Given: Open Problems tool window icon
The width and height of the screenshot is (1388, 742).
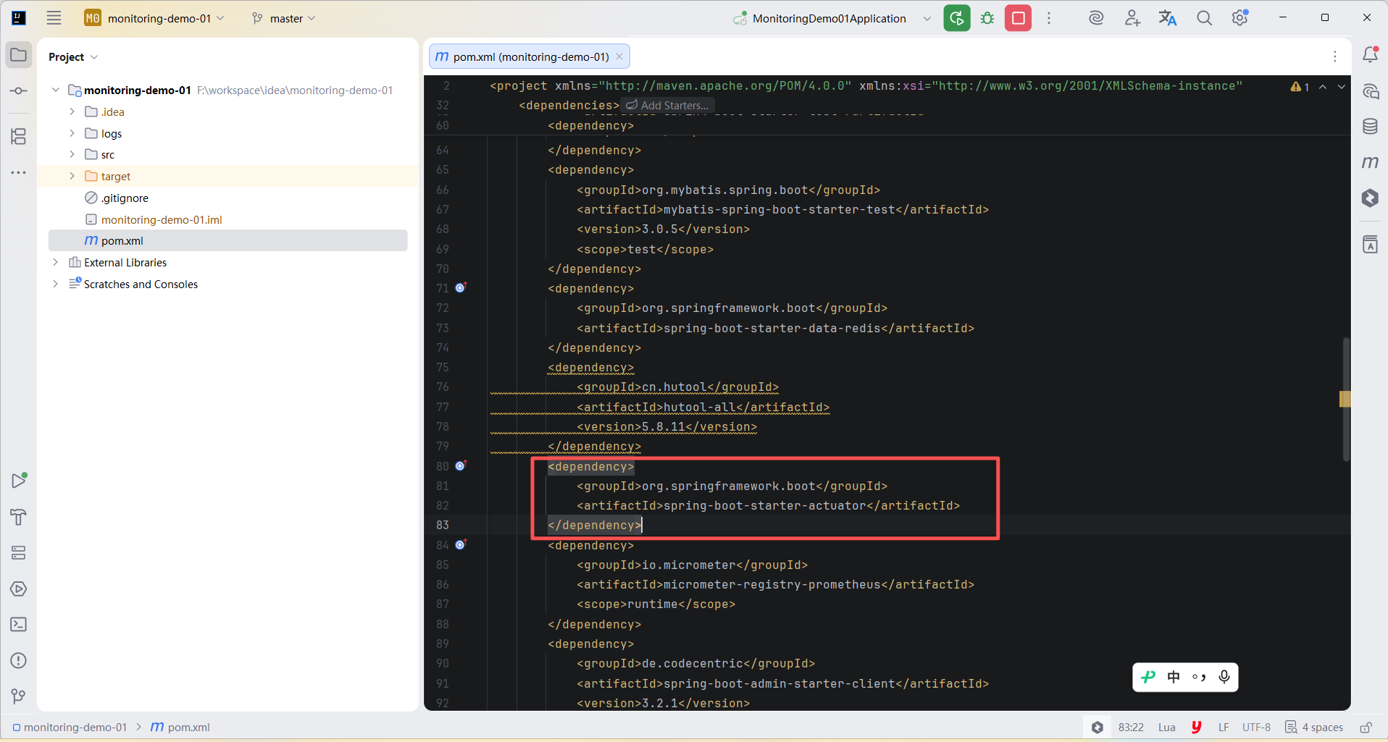Looking at the screenshot, I should 19,660.
